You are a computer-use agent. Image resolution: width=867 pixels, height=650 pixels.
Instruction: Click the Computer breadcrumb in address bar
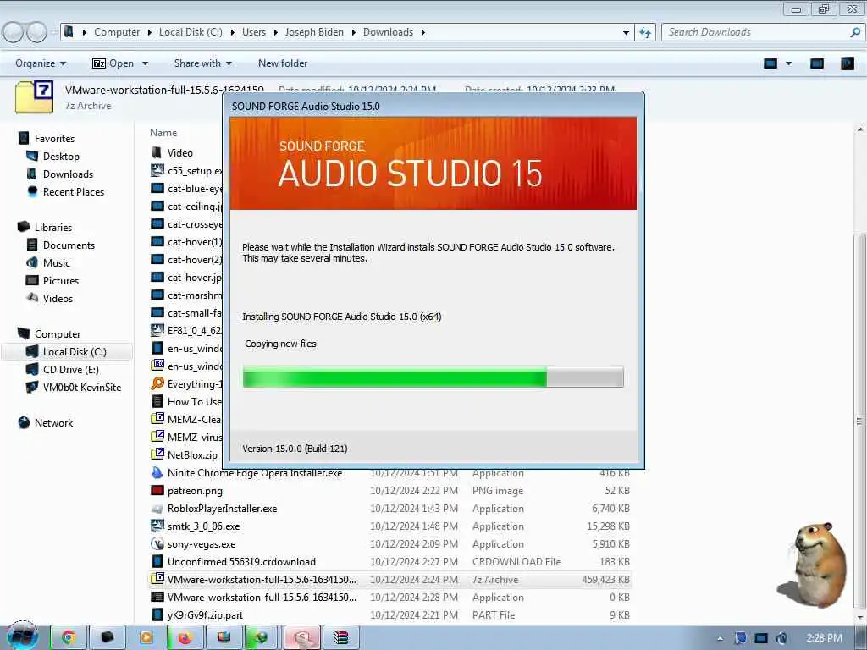117,32
